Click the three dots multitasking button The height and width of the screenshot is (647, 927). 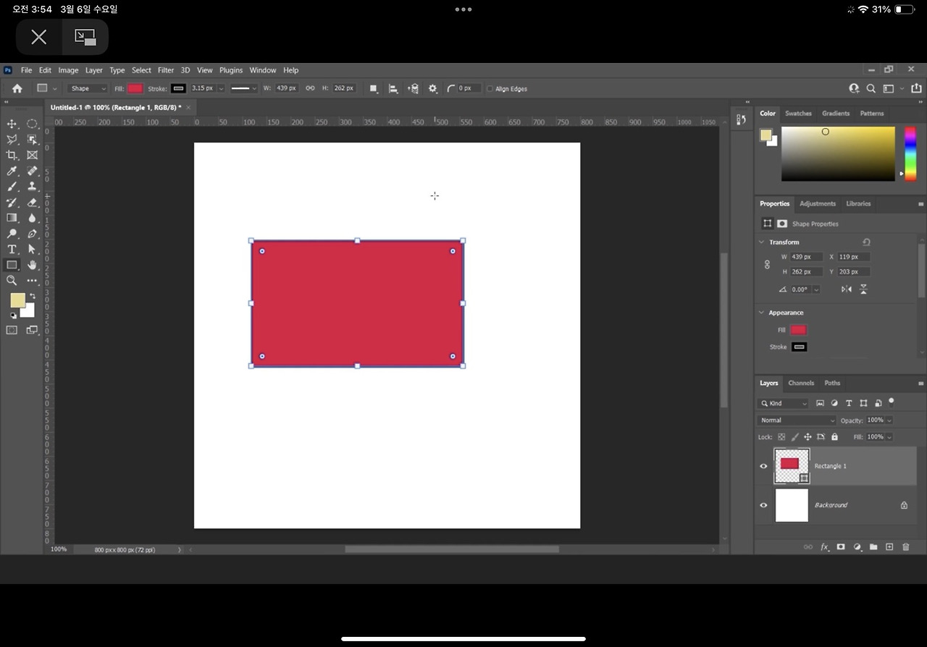pyautogui.click(x=463, y=9)
